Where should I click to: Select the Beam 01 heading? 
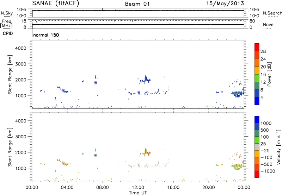coord(137,4)
